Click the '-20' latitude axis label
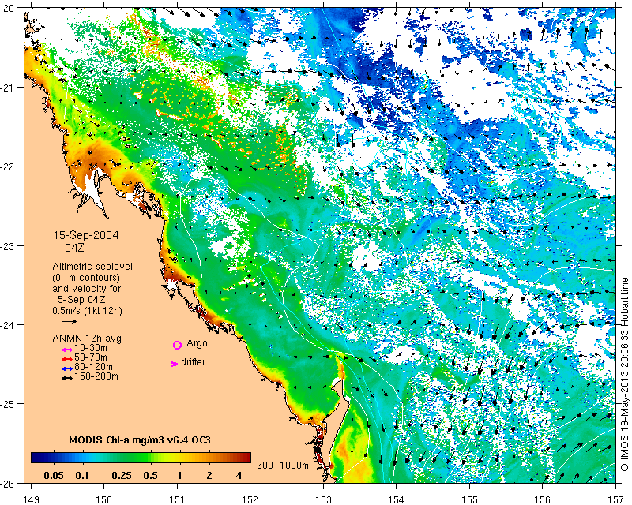 tap(8, 8)
